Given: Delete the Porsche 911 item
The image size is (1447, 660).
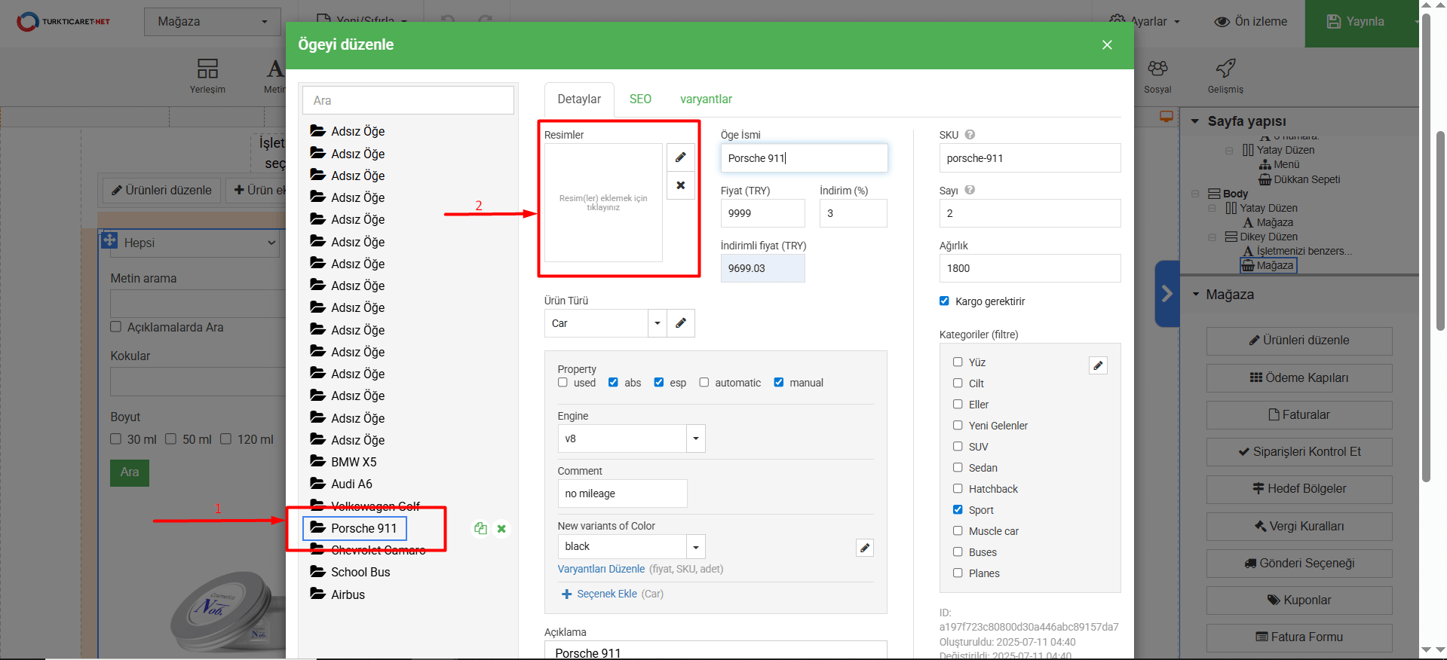Looking at the screenshot, I should [501, 529].
